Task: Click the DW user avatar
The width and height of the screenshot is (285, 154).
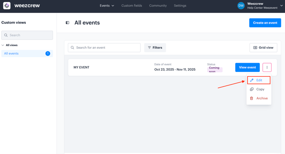Action: tap(241, 6)
